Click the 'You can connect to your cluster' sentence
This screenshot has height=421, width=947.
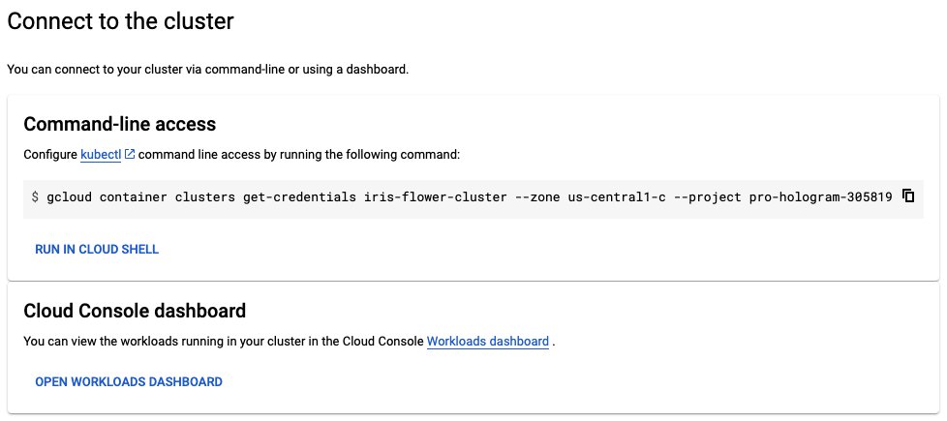coord(207,70)
